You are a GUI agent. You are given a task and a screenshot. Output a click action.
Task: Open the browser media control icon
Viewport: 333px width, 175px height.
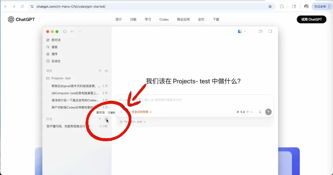coord(294,7)
